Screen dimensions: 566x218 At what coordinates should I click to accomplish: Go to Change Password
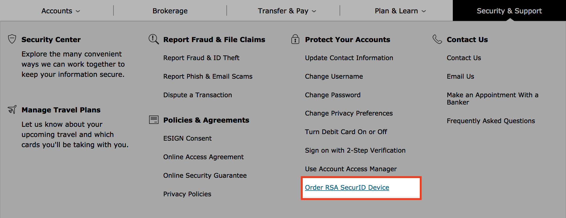[333, 95]
